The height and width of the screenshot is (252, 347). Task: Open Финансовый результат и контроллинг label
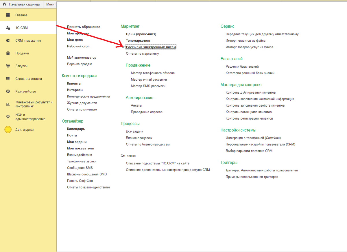(34, 104)
